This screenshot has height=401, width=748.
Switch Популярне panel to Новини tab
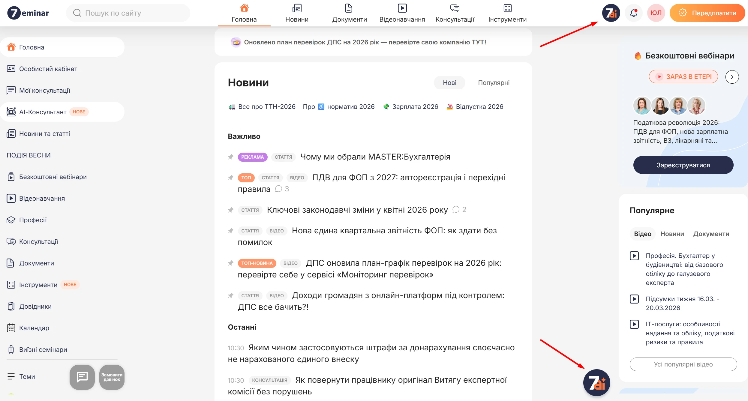tap(672, 234)
